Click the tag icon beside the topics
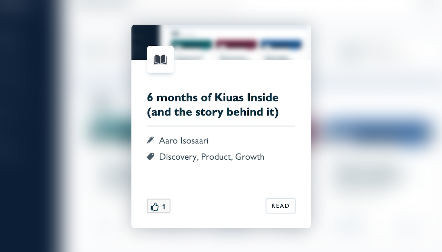Viewport: 442px width, 252px height. click(150, 156)
